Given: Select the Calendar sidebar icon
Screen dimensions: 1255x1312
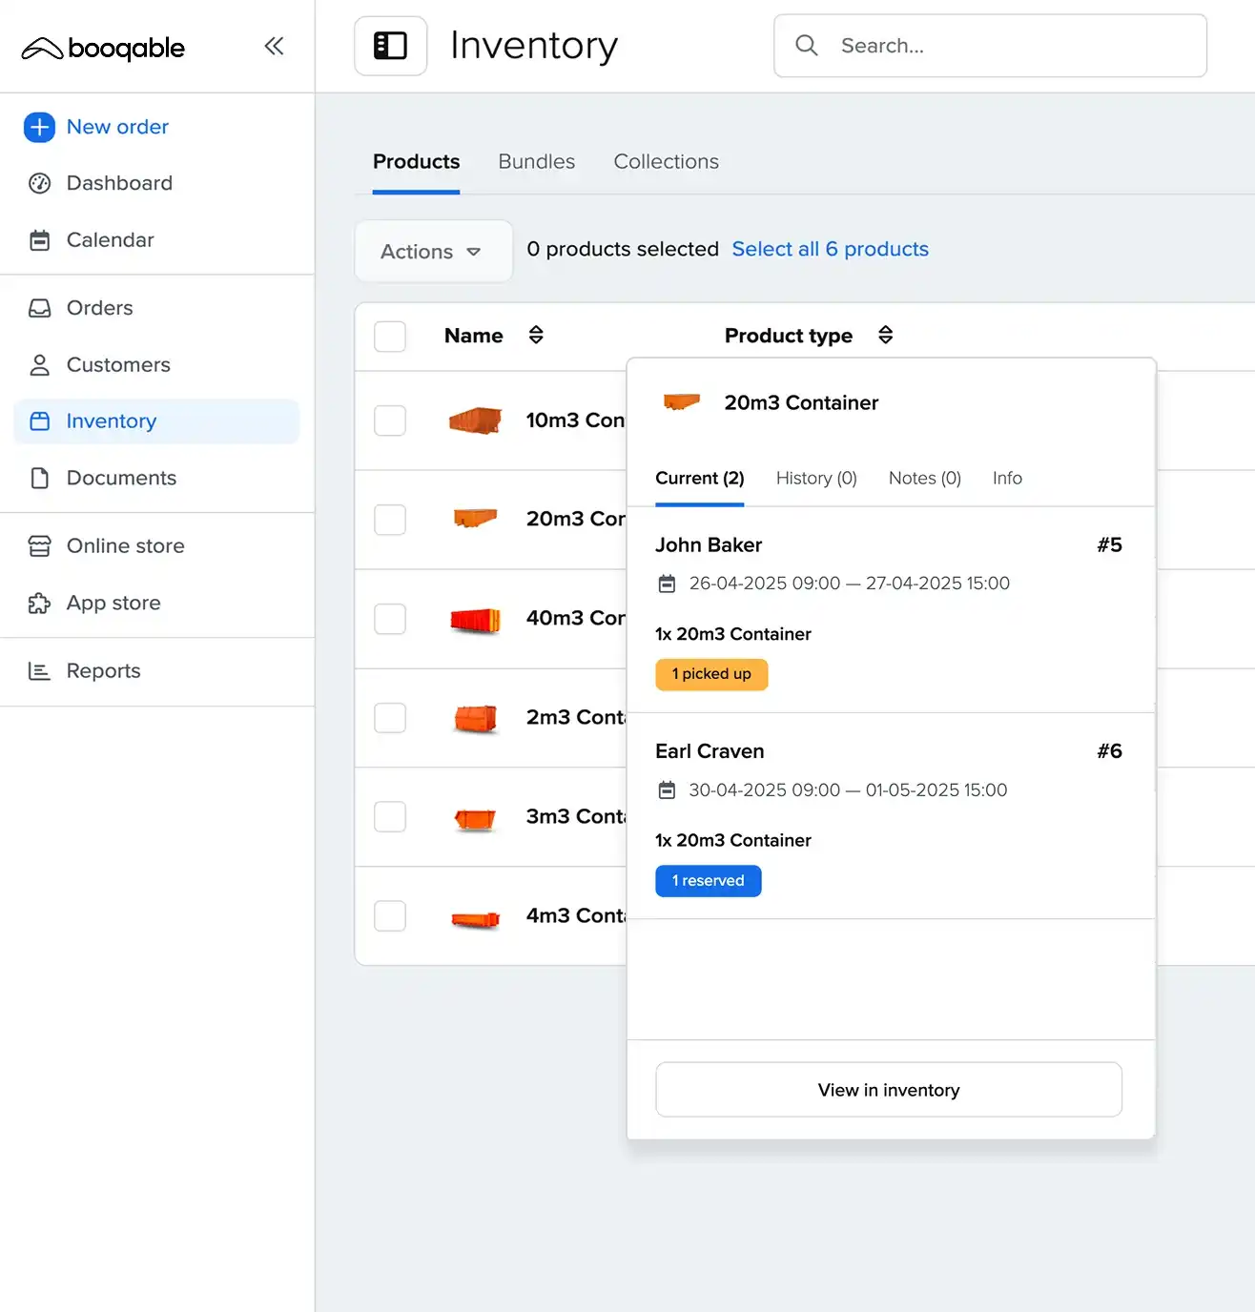Looking at the screenshot, I should click(x=39, y=240).
